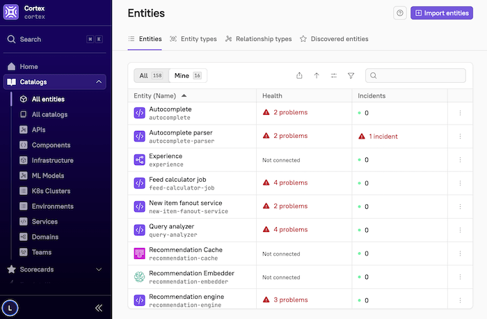Sort by Entity (Name) column header
Screen dimensions: 487x319
point(160,95)
